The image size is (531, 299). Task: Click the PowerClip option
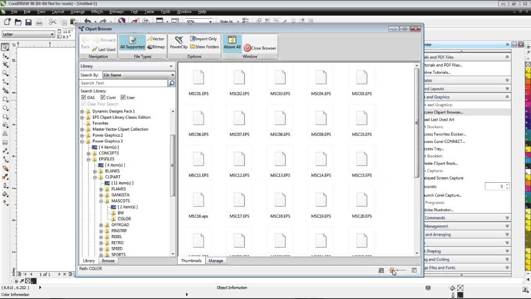[x=179, y=42]
